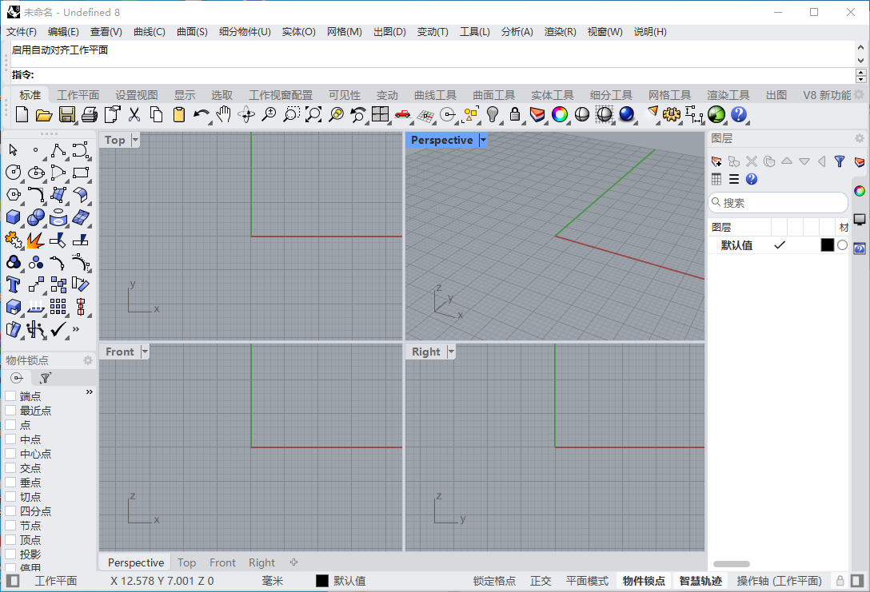Click the black status bar layer color square
The height and width of the screenshot is (592, 870).
pos(321,580)
